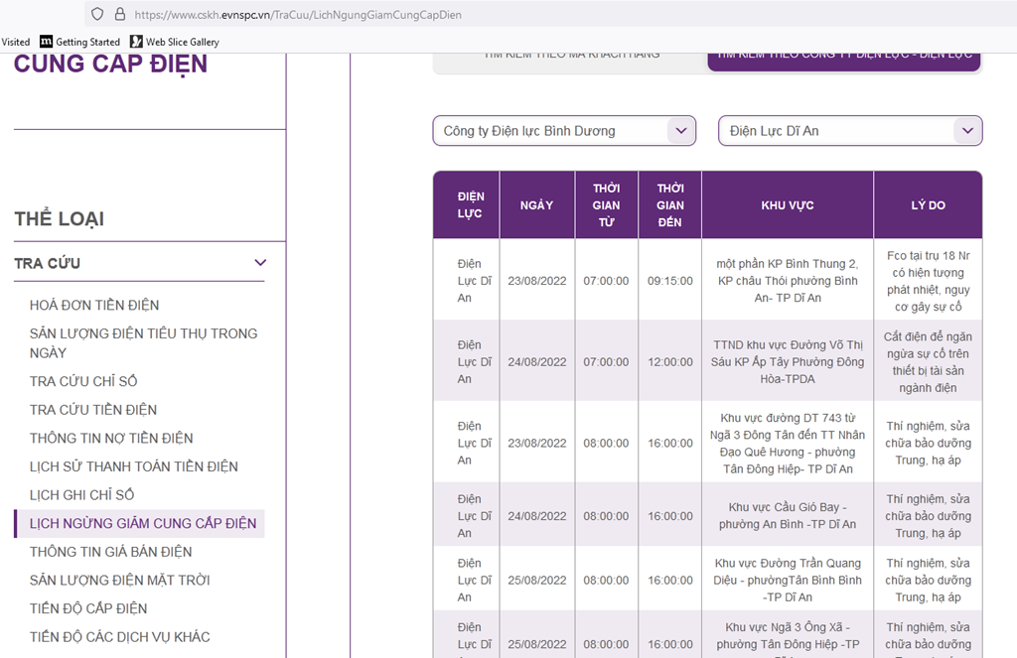
Task: Open the Công ty Điện lực Bình Dương dropdown
Action: (x=564, y=131)
